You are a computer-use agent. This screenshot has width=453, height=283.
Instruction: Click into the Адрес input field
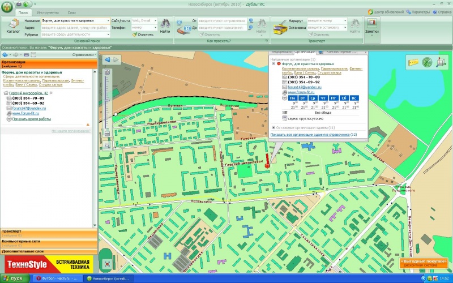(75, 28)
